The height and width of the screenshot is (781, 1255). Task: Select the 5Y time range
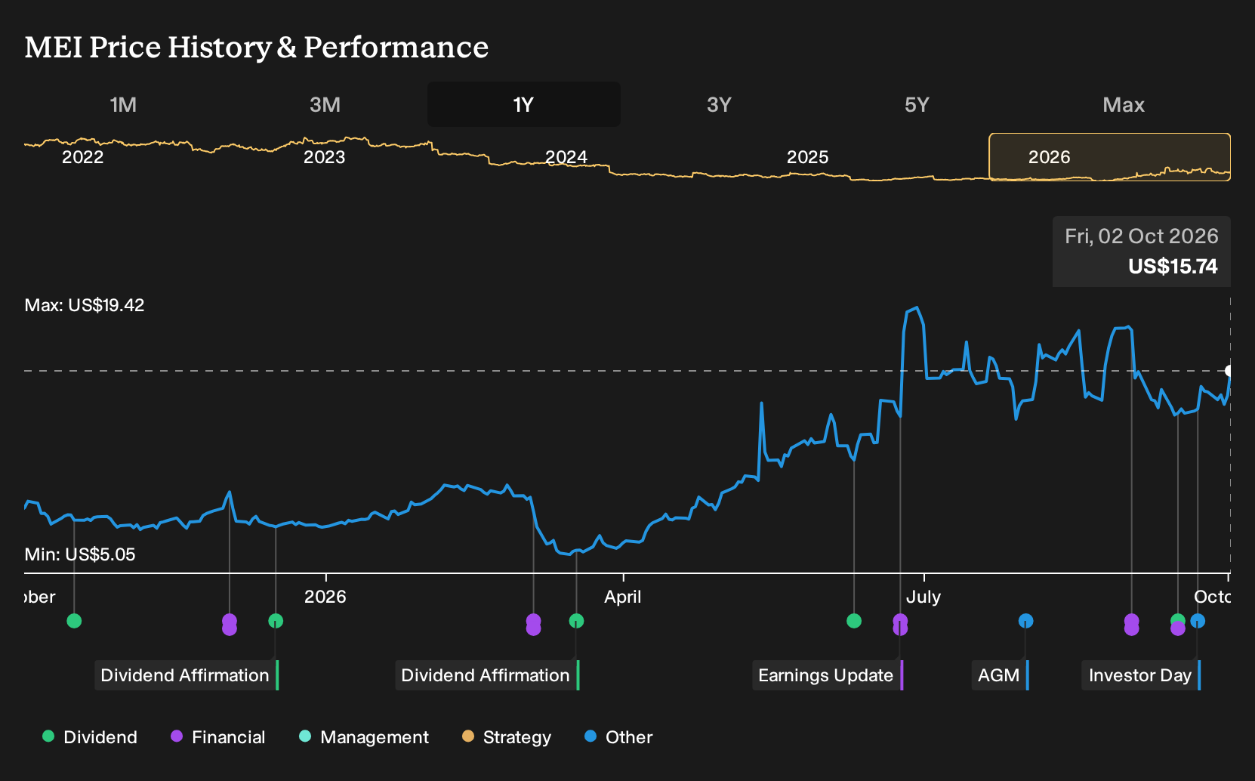click(917, 104)
